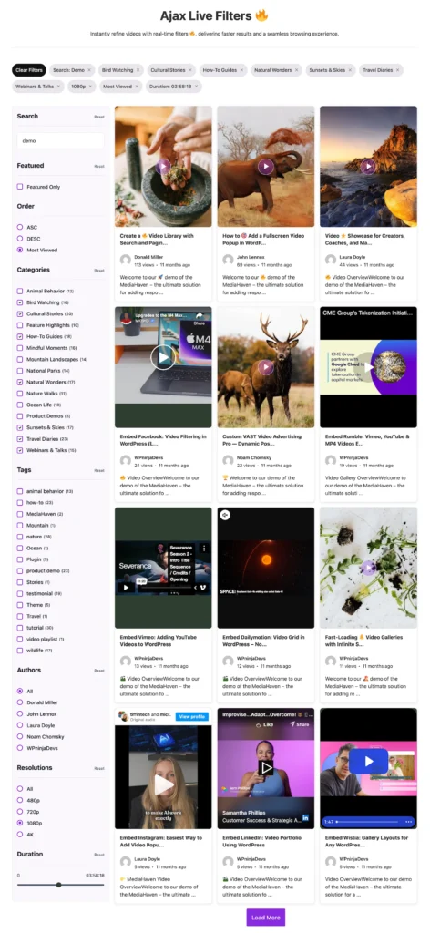The image size is (430, 933).
Task: Remove the 1080p filter chip
Action: pos(90,87)
